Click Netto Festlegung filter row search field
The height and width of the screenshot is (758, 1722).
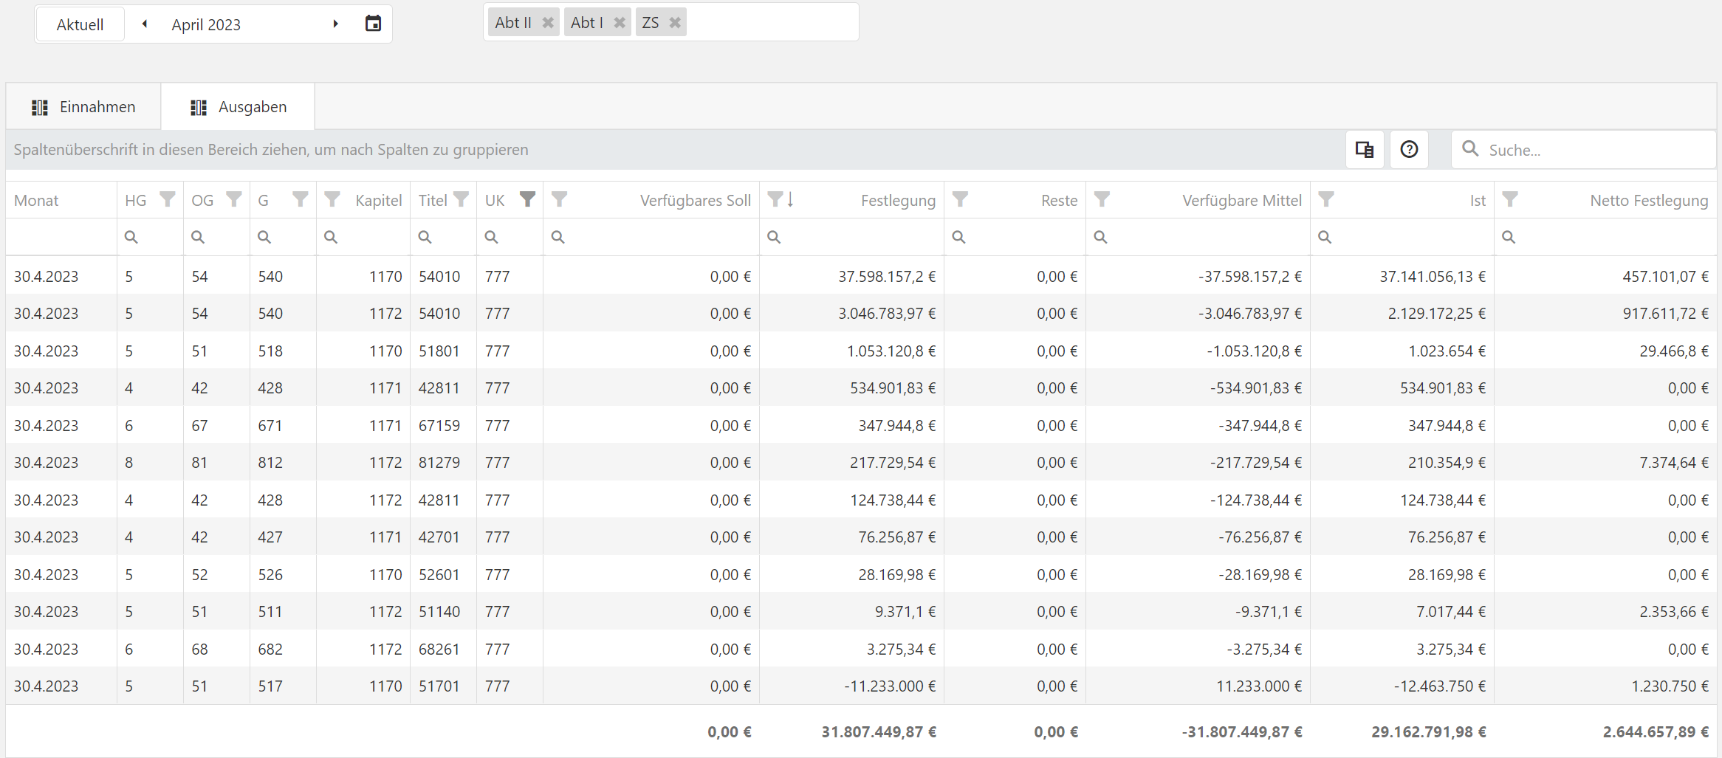(1605, 237)
